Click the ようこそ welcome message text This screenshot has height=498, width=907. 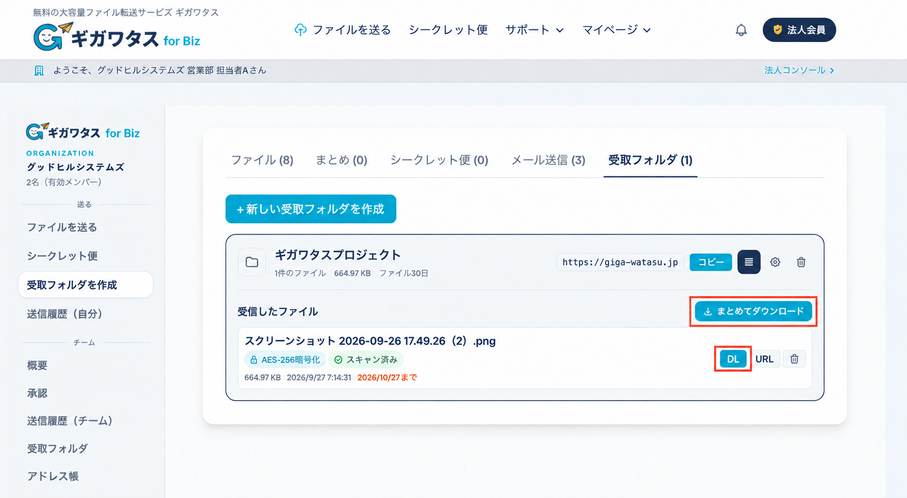pyautogui.click(x=160, y=70)
